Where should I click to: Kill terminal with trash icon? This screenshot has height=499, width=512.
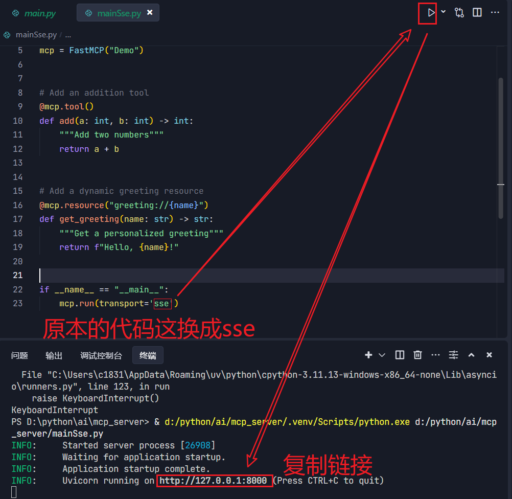point(417,355)
